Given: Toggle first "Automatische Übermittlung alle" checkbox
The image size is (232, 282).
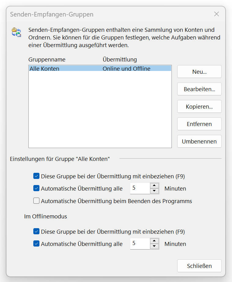Looking at the screenshot, I should click(x=36, y=188).
